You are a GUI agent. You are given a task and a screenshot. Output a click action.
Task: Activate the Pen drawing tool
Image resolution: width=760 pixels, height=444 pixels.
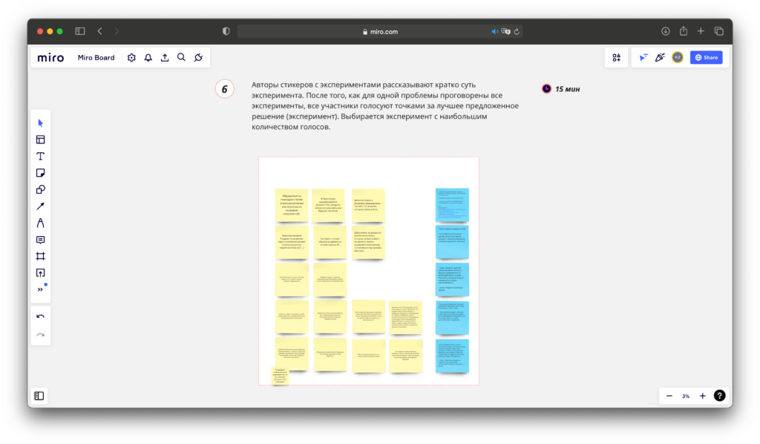point(40,223)
